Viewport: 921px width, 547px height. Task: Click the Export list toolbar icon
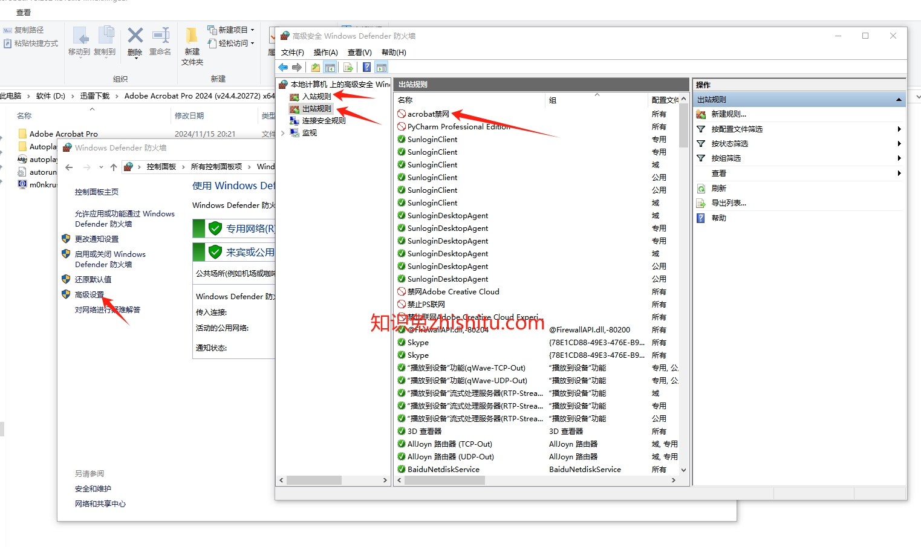pyautogui.click(x=348, y=67)
